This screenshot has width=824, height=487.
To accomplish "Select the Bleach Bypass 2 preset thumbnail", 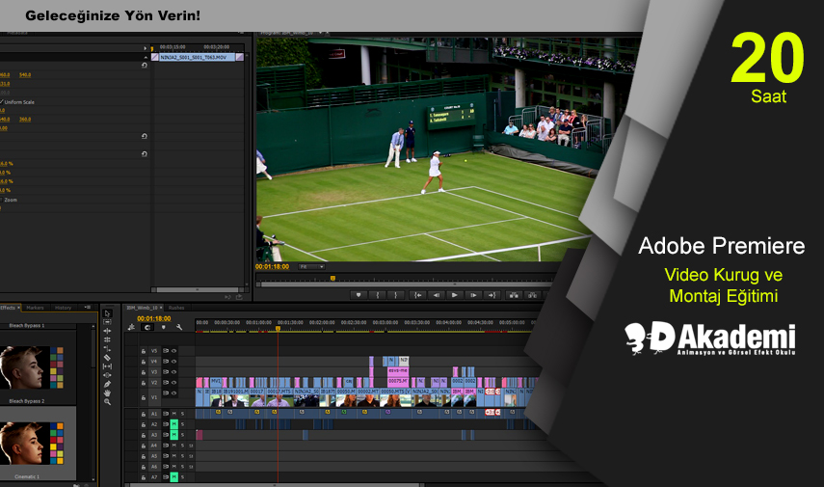I will [x=32, y=367].
